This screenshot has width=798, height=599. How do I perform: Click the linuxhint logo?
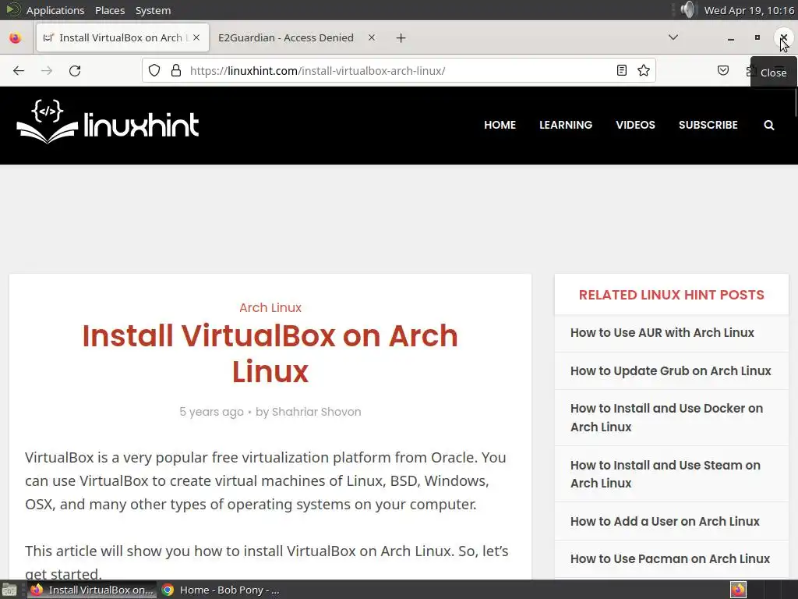108,122
